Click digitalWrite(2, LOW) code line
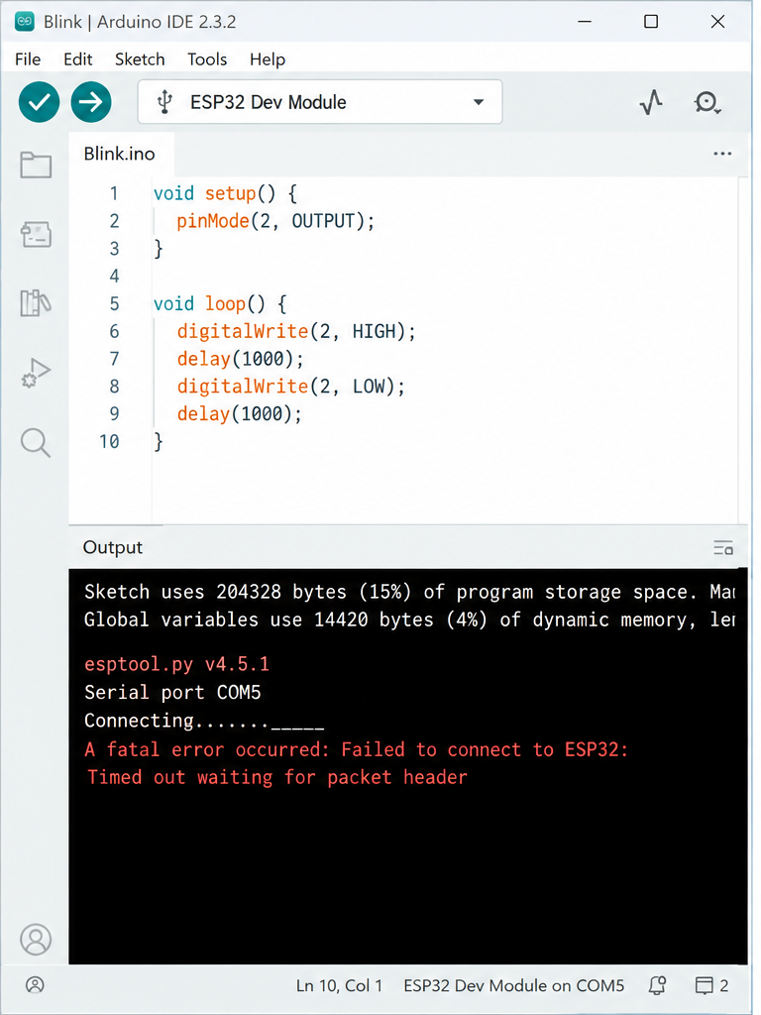Screen dimensions: 761x1015 click(291, 387)
